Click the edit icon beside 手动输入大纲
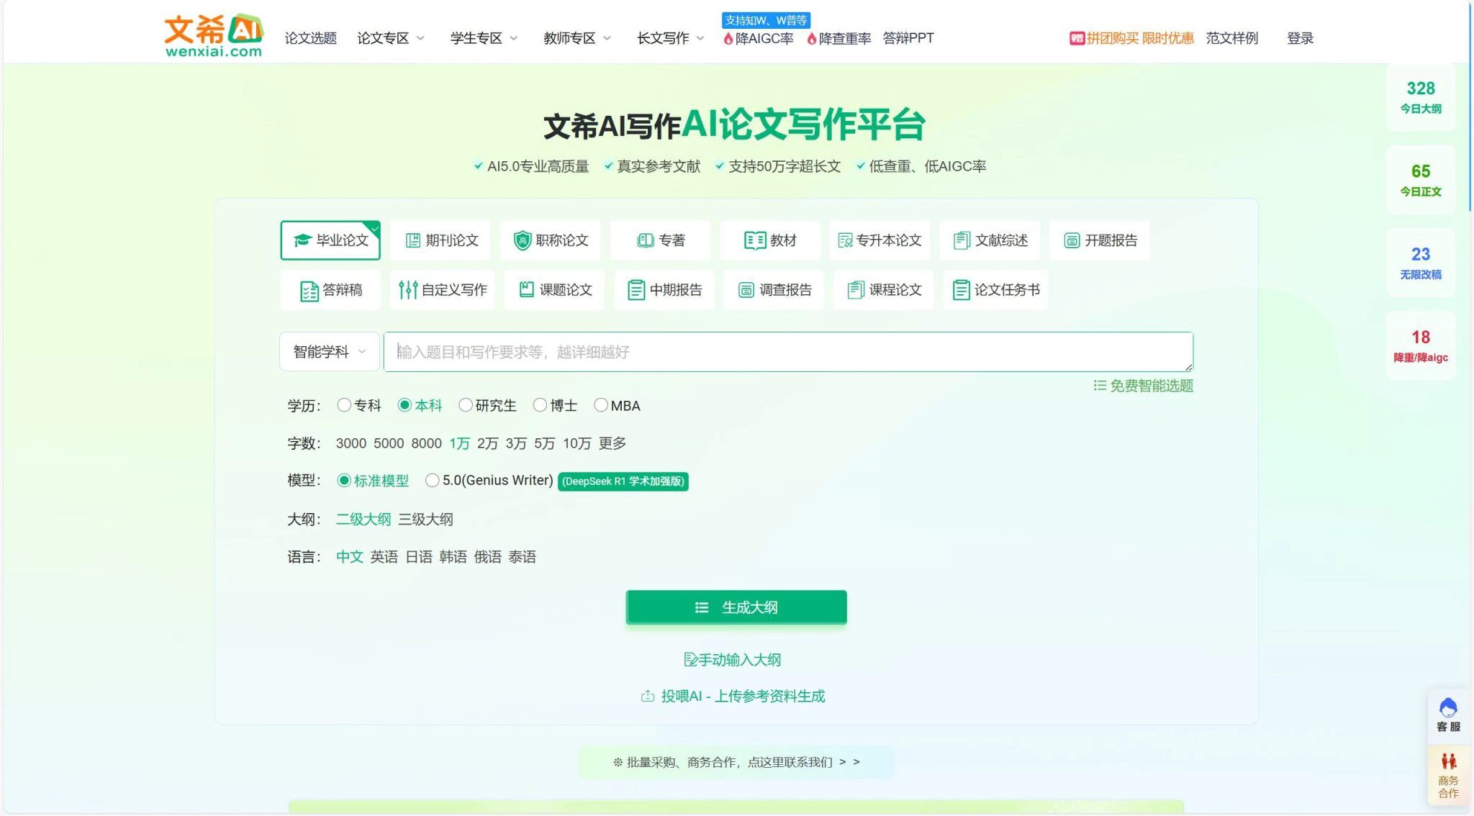The image size is (1474, 816). 690,660
